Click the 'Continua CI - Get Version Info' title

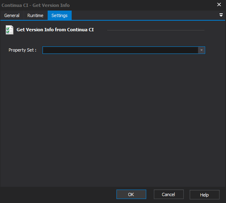point(35,5)
